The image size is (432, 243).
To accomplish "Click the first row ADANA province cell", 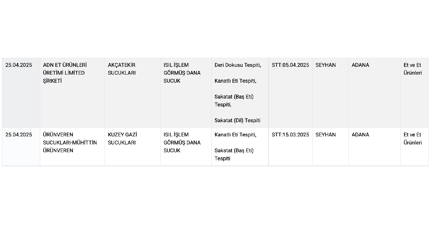I will (x=374, y=93).
